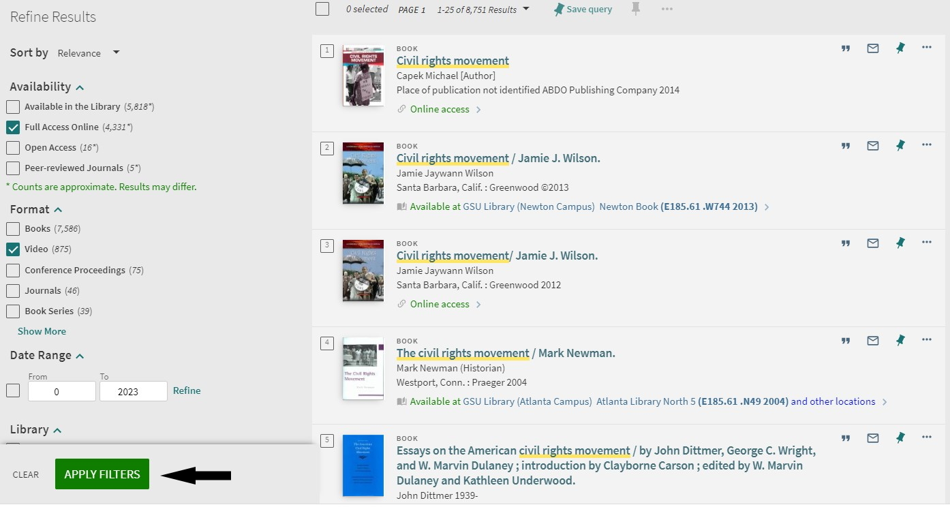950x507 pixels.
Task: Open the Sort by Relevance dropdown
Action: pos(89,52)
